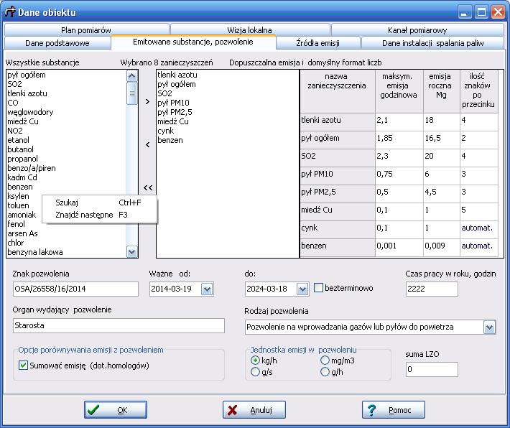Select mg/m3 emission unit

tap(325, 360)
